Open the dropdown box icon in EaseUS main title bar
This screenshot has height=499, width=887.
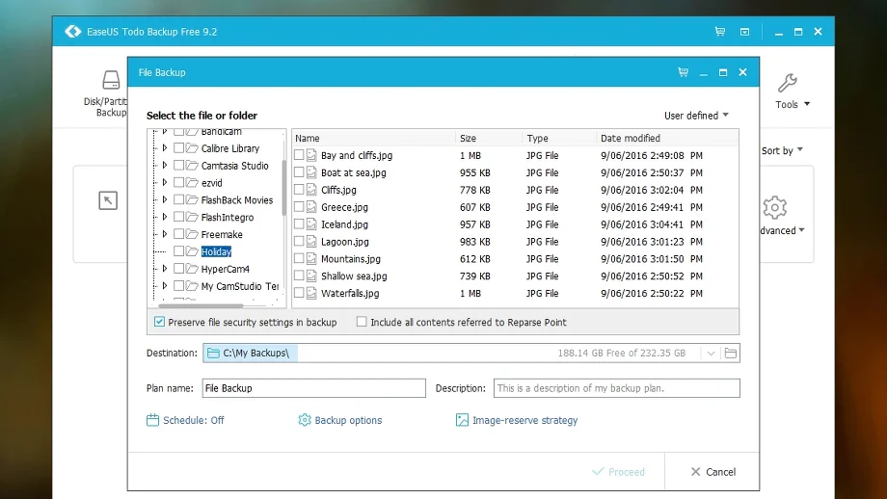click(x=744, y=32)
